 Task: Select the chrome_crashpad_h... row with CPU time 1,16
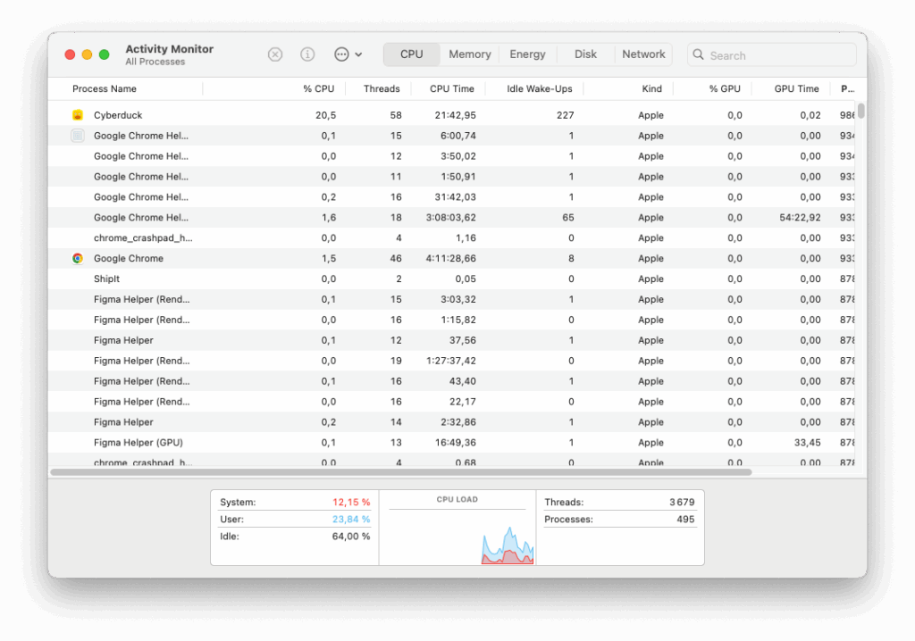pos(451,238)
